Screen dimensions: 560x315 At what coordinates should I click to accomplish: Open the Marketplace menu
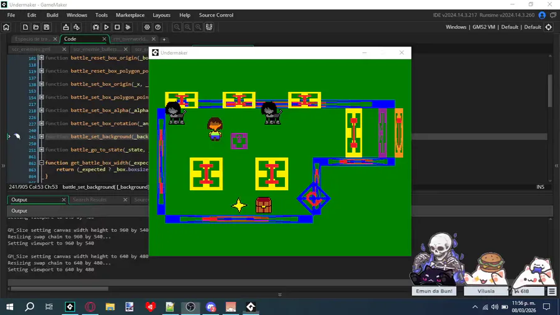(130, 15)
